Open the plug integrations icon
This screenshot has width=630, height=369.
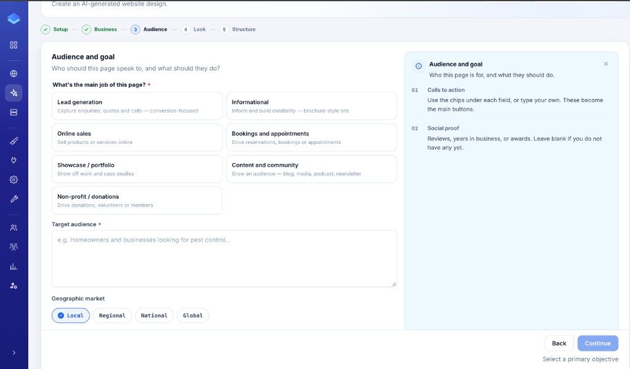pyautogui.click(x=14, y=161)
